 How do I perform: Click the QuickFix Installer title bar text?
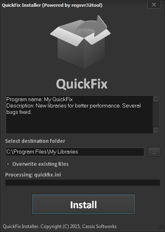point(52,5)
